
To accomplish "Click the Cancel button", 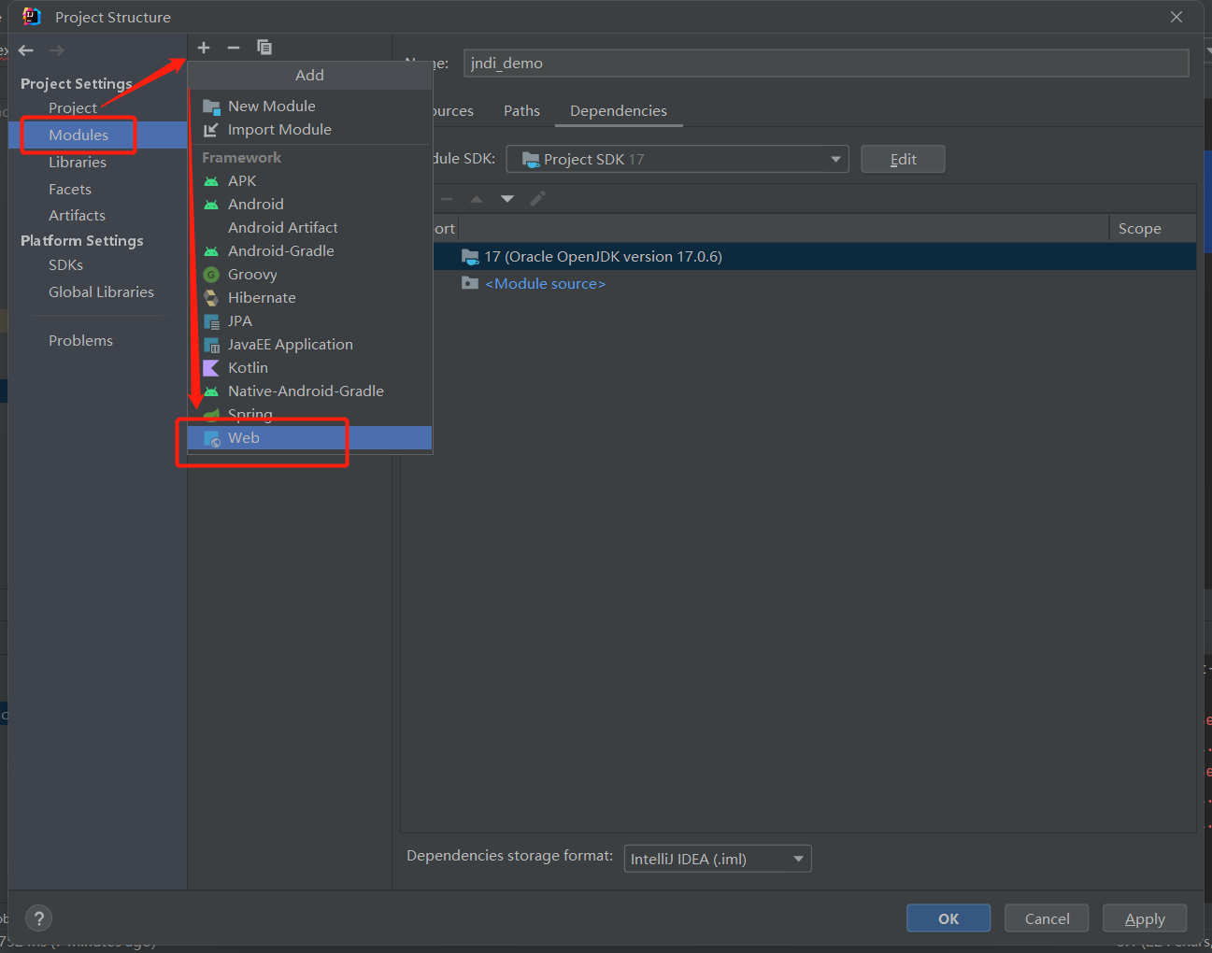I will tap(1047, 918).
